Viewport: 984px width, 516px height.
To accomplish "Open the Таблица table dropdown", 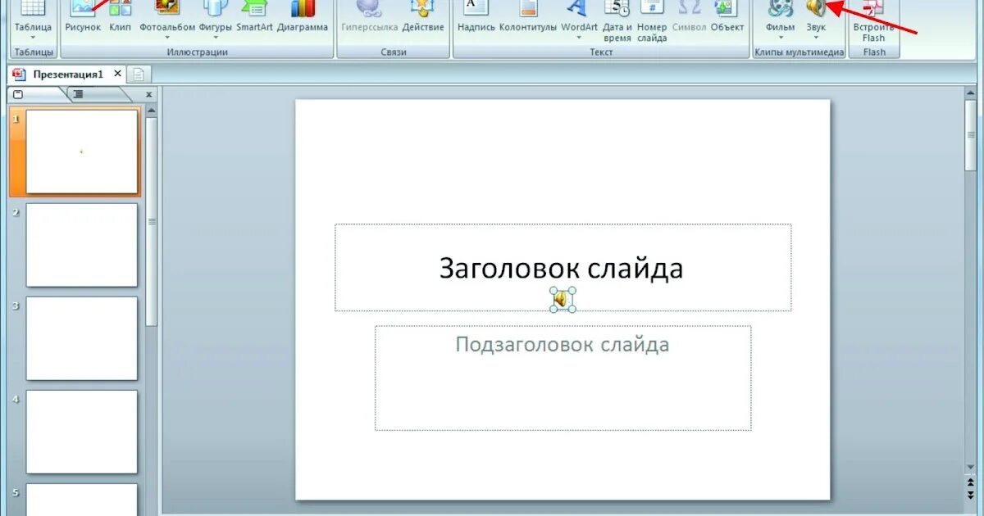I will 33,20.
